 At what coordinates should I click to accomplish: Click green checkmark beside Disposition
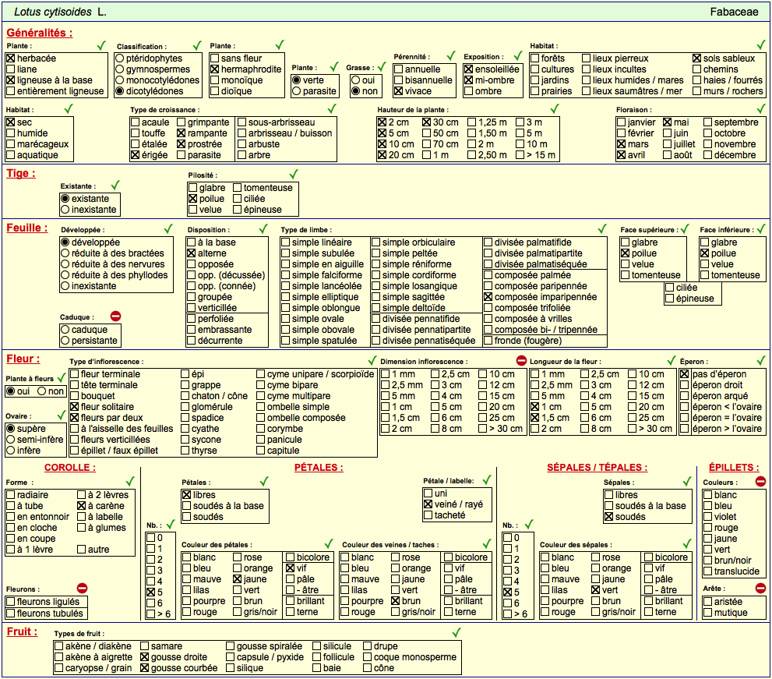263,228
